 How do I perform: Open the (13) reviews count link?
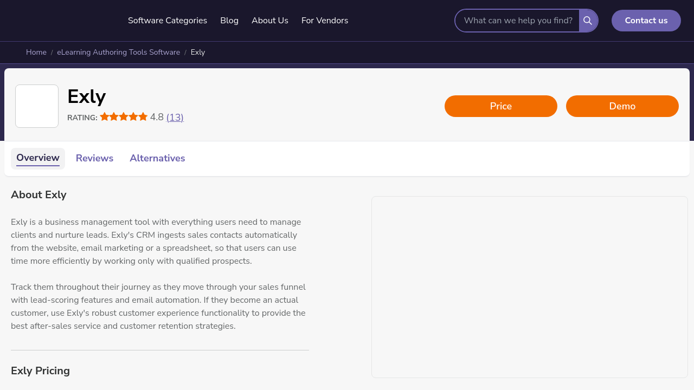[175, 118]
